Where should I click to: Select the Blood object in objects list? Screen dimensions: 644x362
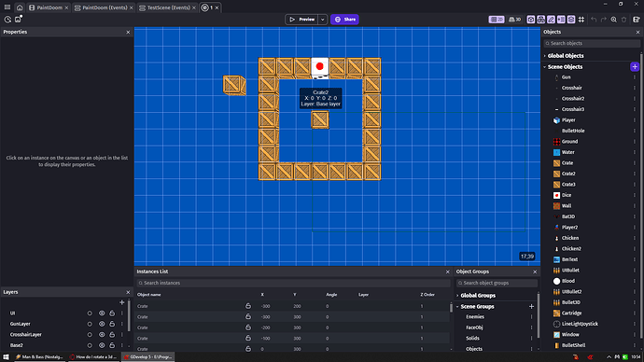tap(568, 281)
